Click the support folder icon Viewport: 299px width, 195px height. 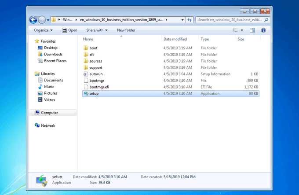[x=86, y=67]
